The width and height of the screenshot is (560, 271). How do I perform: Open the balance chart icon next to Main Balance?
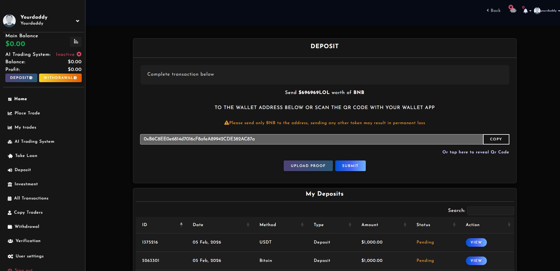[76, 41]
